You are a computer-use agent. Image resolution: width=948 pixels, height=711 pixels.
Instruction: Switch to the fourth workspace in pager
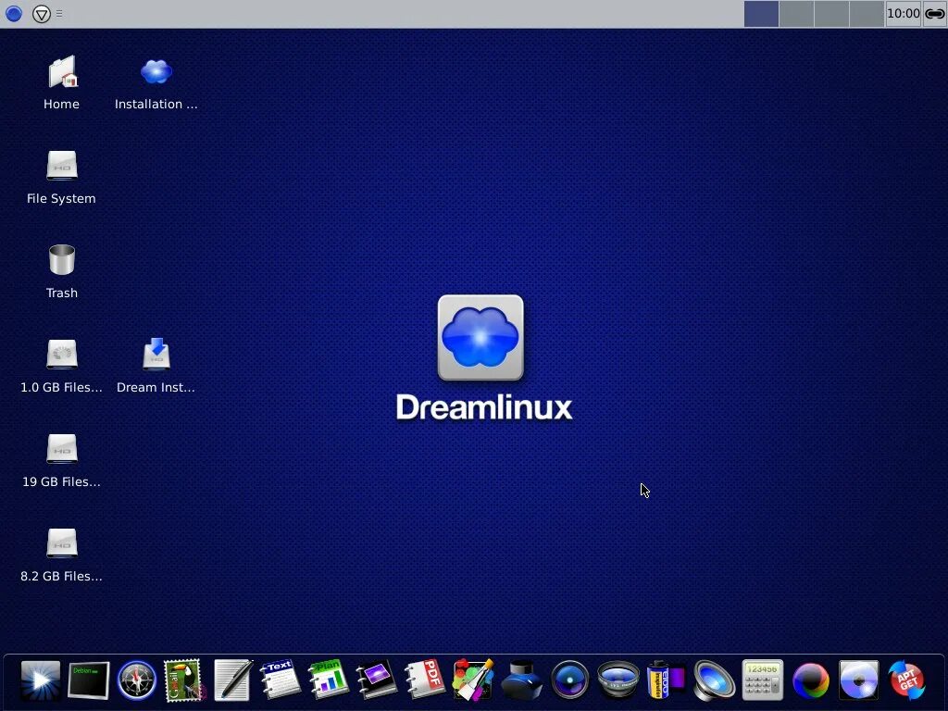[867, 13]
